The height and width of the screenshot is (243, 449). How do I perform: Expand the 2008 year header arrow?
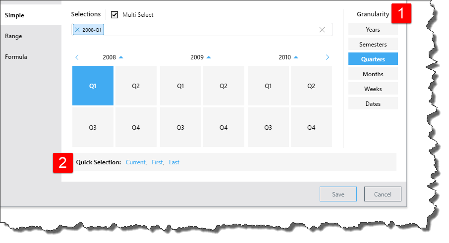pyautogui.click(x=121, y=57)
